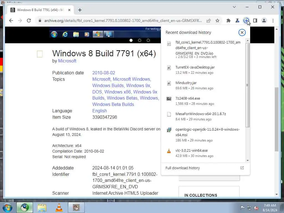Click the openjdk msi installer icon

coord(169,130)
